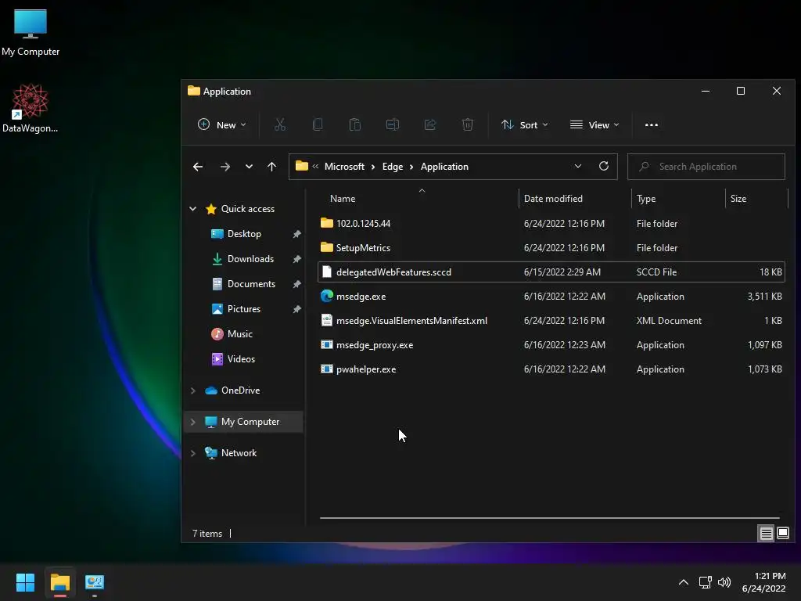
Task: Click the Delete trash can icon
Action: point(468,124)
